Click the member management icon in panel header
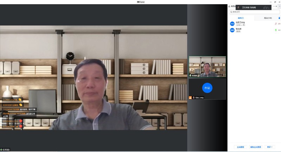The width and height of the screenshot is (281, 152). pyautogui.click(x=230, y=7)
